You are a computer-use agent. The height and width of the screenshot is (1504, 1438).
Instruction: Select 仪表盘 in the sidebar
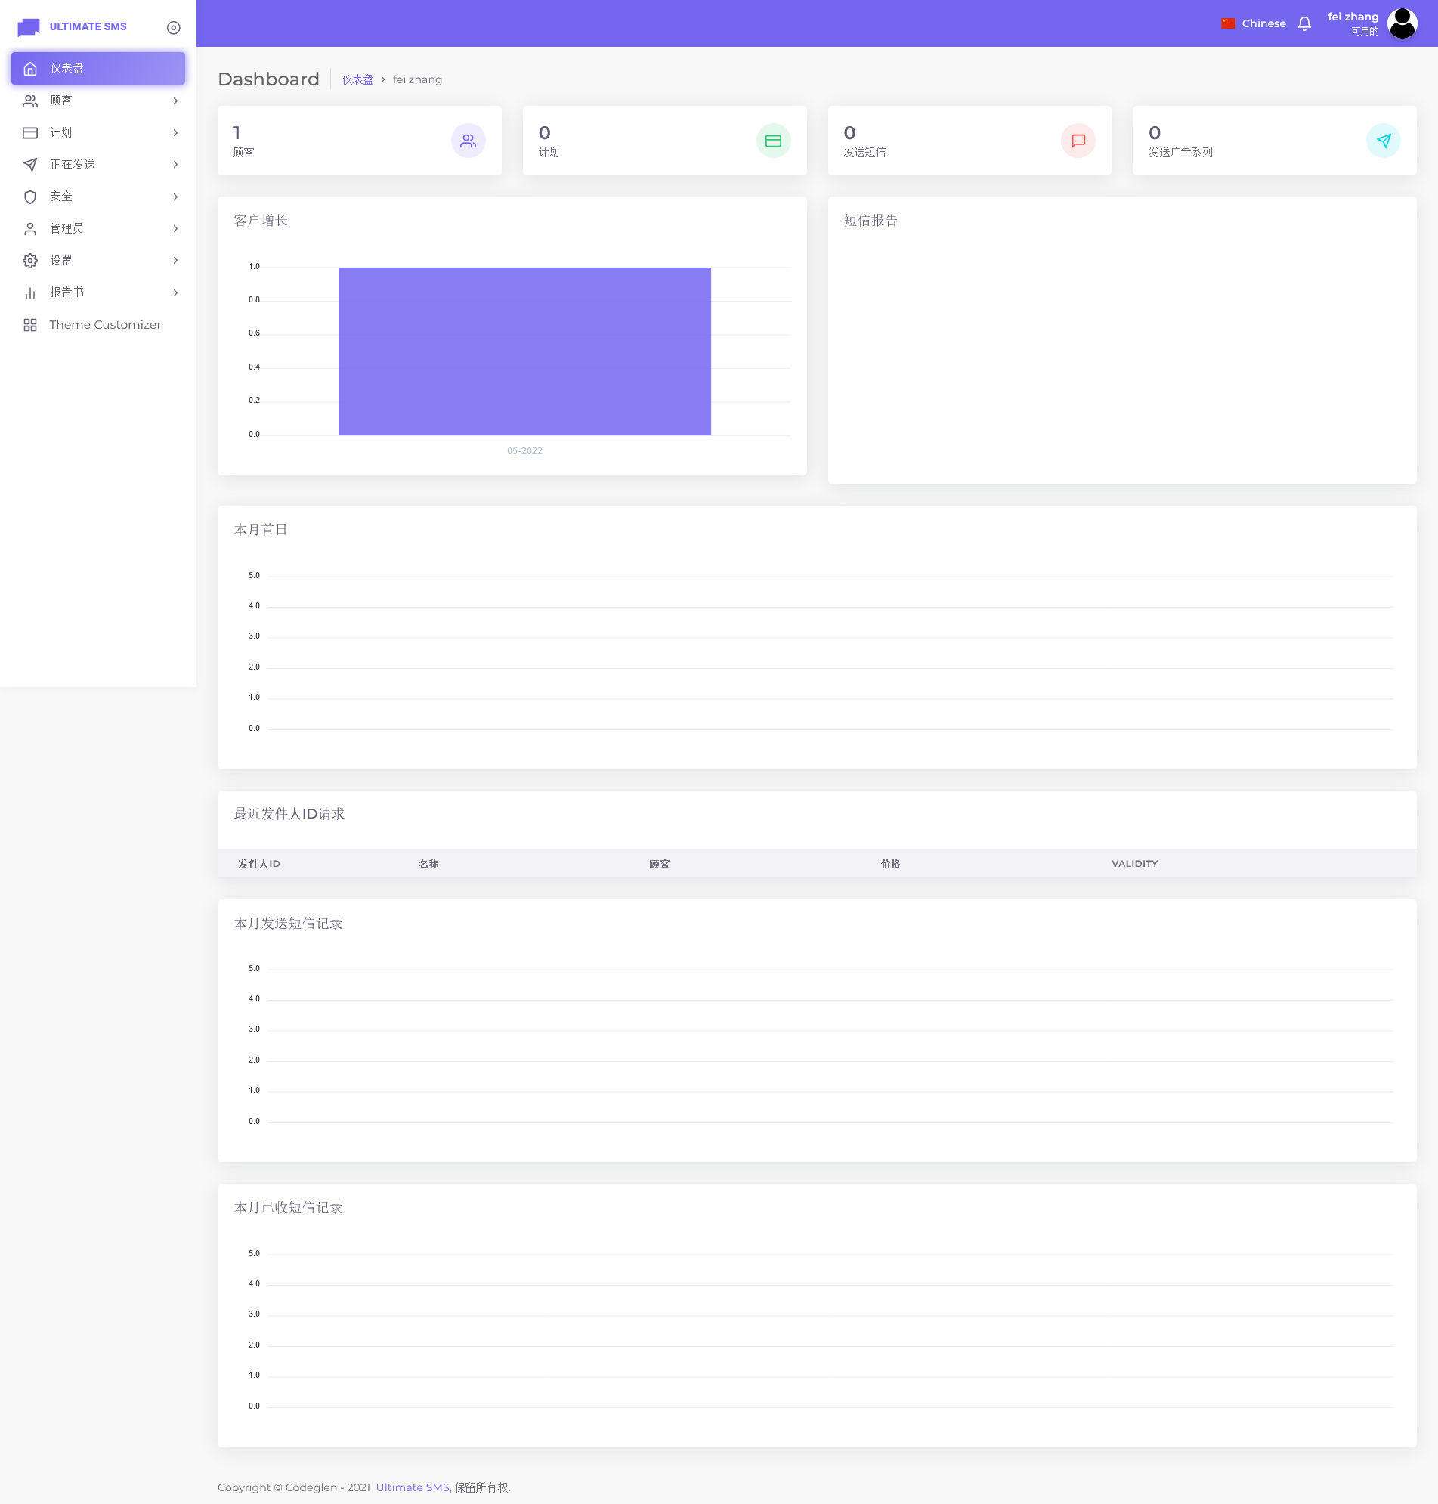[x=98, y=68]
